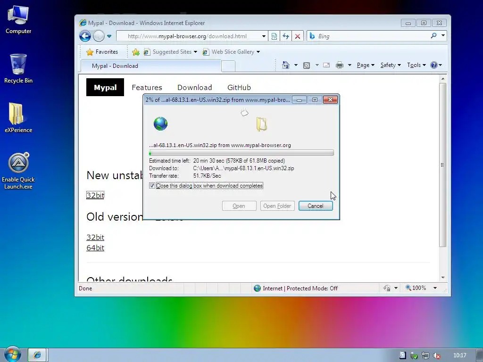The height and width of the screenshot is (362, 483).
Task: Click the red Stop loading icon
Action: click(298, 36)
